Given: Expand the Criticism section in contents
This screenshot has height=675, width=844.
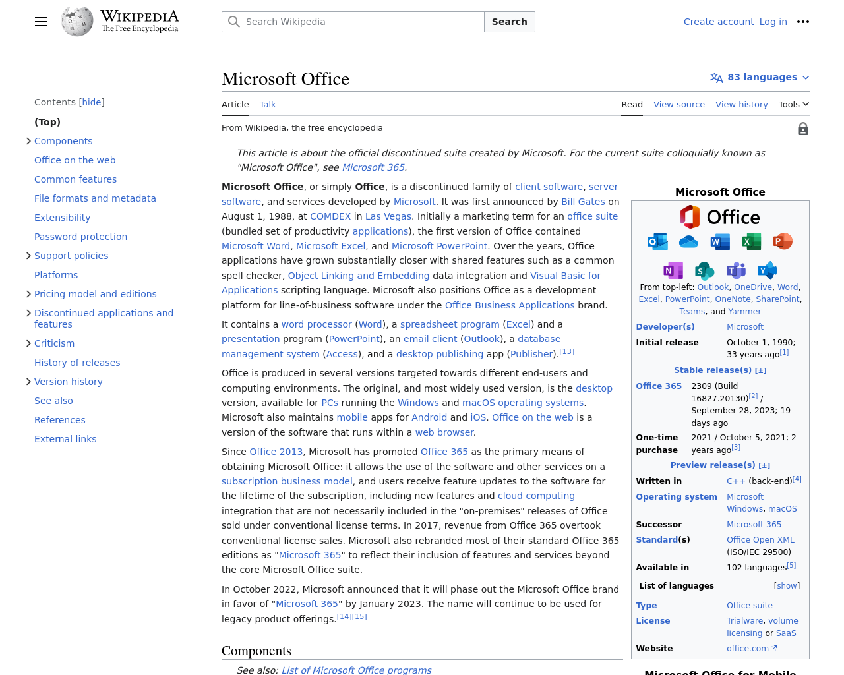Looking at the screenshot, I should pyautogui.click(x=28, y=343).
